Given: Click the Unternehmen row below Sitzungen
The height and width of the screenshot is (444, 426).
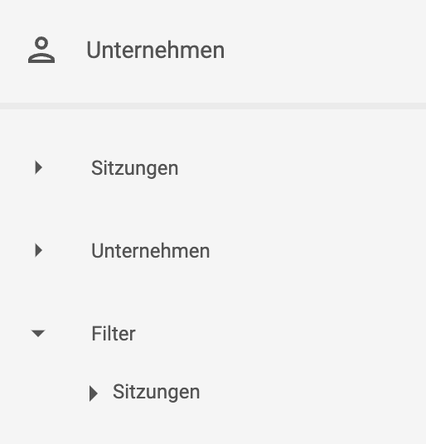Looking at the screenshot, I should (x=213, y=251).
